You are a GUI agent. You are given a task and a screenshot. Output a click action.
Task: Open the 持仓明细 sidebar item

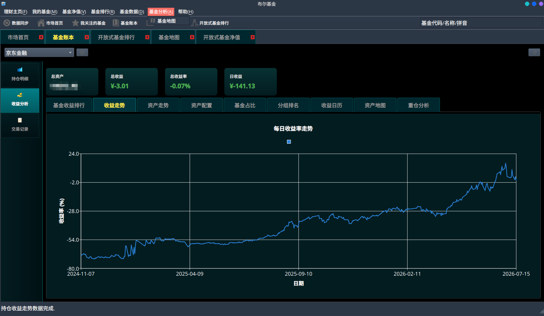(x=20, y=75)
